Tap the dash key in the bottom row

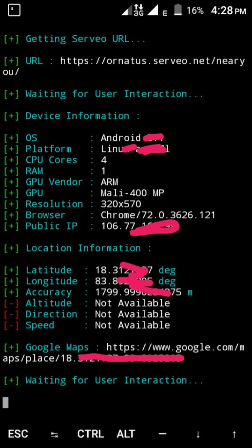[162, 434]
